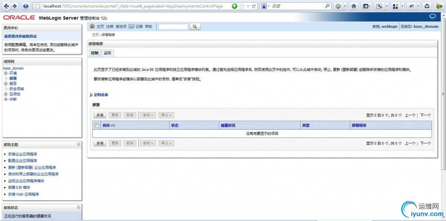Expand the 服务 tree node
The height and width of the screenshot is (221, 446).
coord(6,84)
